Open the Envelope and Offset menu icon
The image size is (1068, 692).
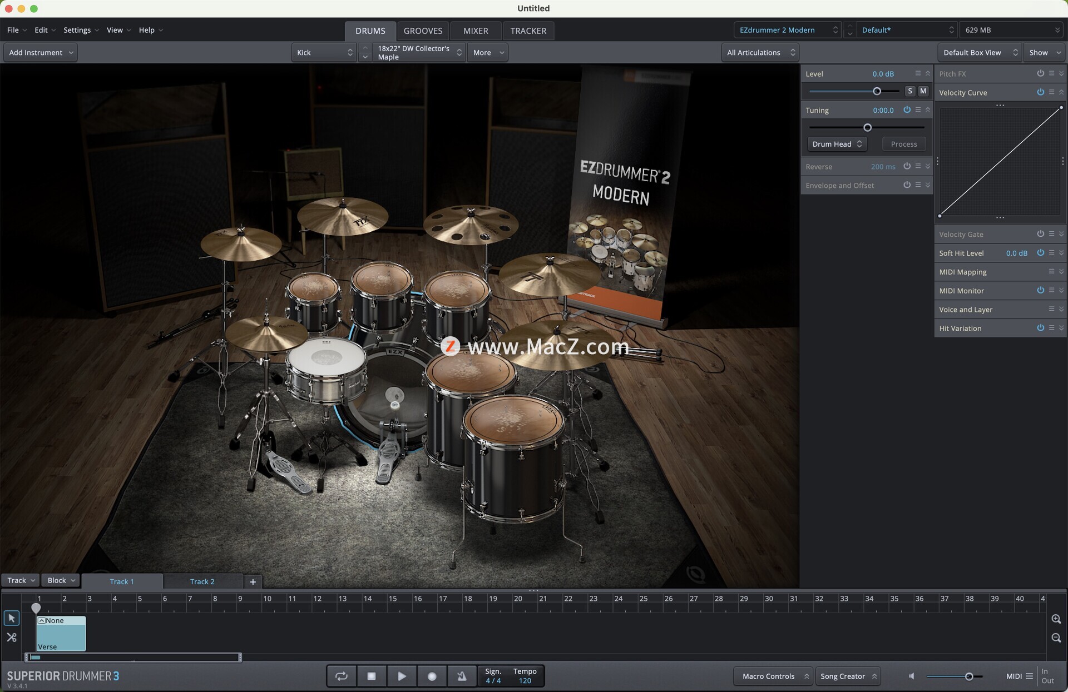(918, 185)
